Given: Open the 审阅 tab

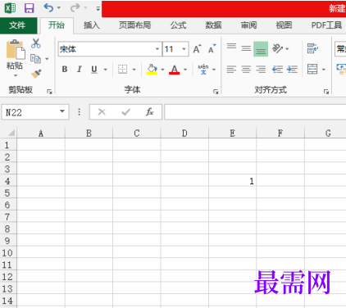Looking at the screenshot, I should point(248,25).
